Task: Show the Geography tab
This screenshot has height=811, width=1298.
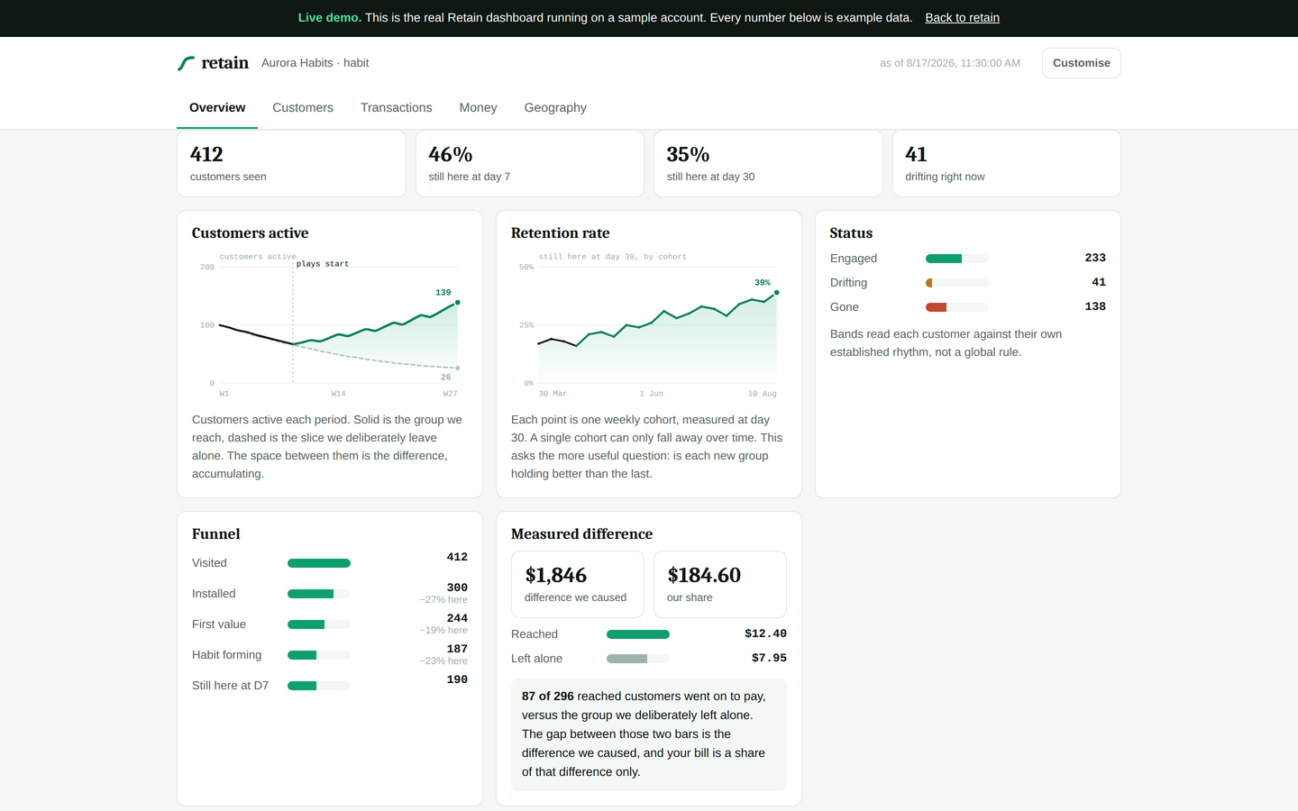Action: pos(555,108)
